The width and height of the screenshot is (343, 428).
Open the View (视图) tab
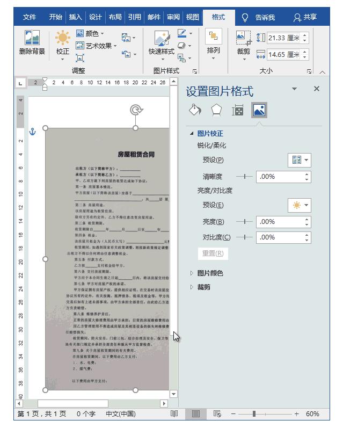(x=193, y=17)
